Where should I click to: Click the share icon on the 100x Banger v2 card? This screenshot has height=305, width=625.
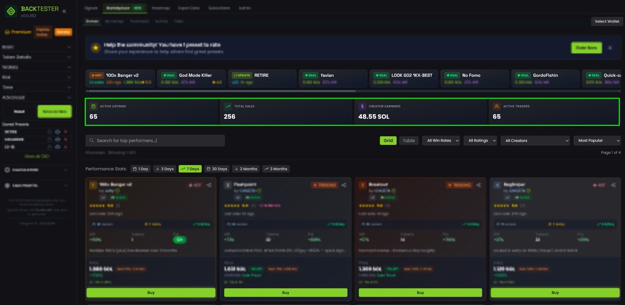[208, 184]
